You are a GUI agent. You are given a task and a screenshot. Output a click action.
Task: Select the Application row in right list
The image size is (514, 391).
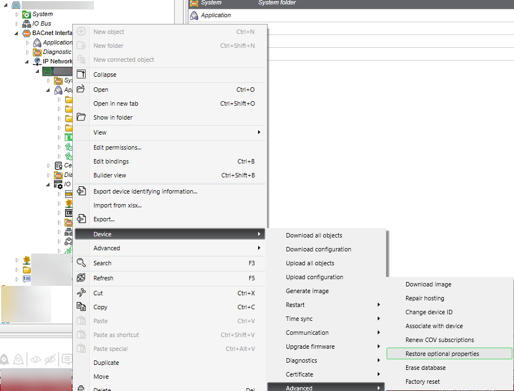pos(351,16)
